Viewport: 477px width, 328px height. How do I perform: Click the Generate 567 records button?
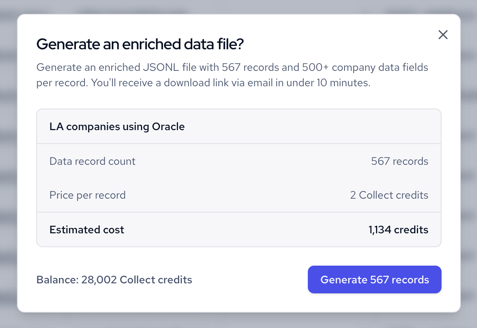click(374, 279)
